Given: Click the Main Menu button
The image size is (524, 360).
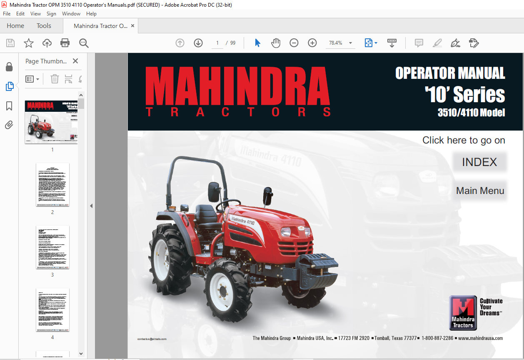Looking at the screenshot, I should point(480,191).
